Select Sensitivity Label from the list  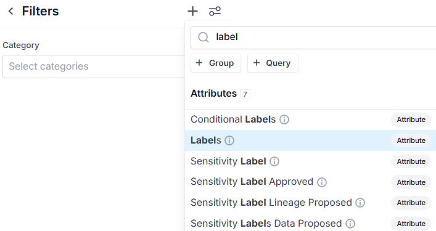tap(310, 161)
